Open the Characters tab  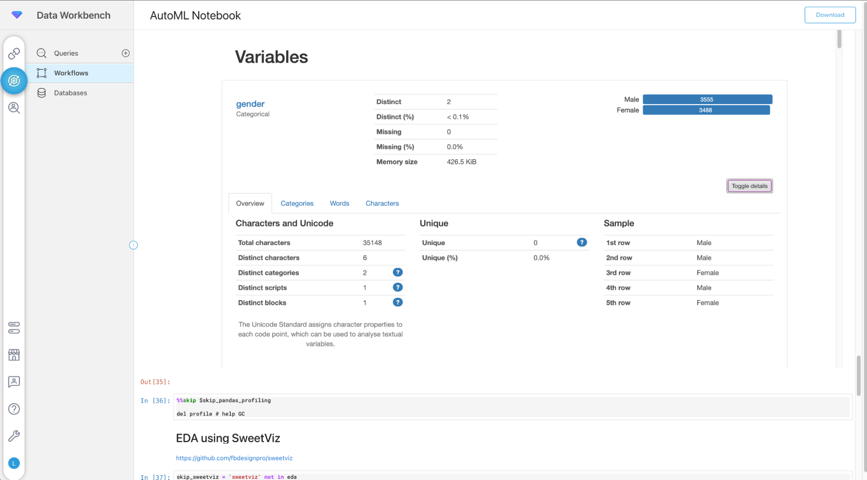(x=382, y=203)
